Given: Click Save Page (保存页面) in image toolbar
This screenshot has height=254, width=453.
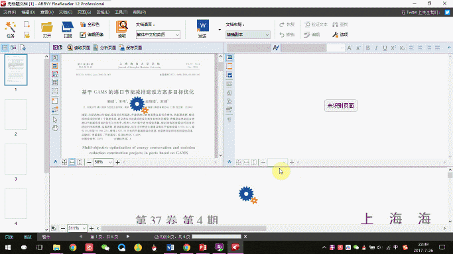Looking at the screenshot, I should [130, 48].
